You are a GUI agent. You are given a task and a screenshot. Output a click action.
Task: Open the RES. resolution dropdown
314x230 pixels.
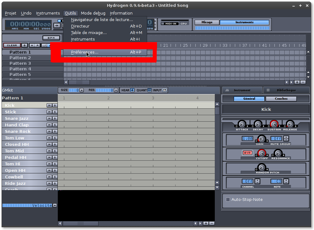(116, 90)
